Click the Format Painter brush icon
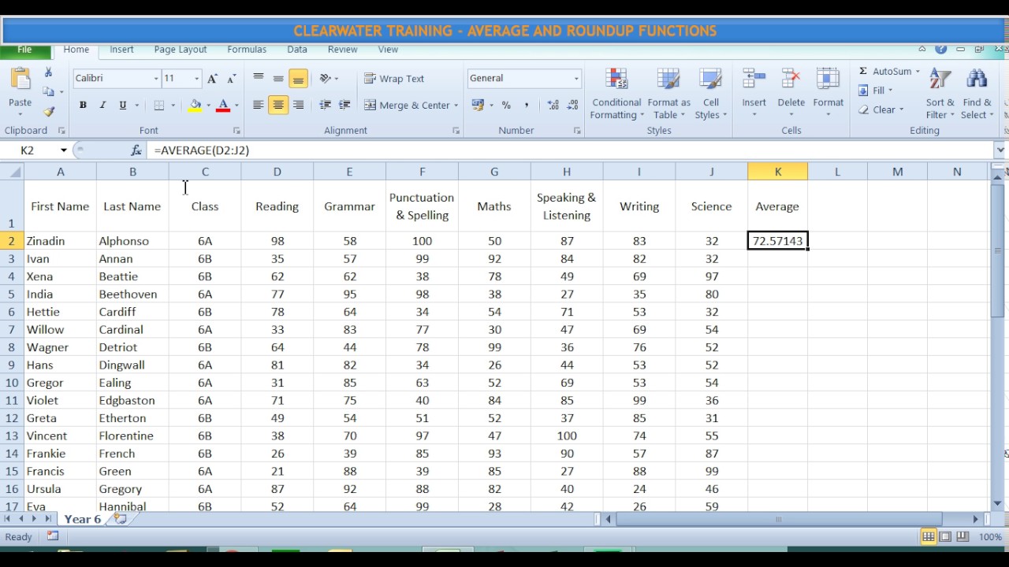The width and height of the screenshot is (1009, 567). pyautogui.click(x=49, y=112)
